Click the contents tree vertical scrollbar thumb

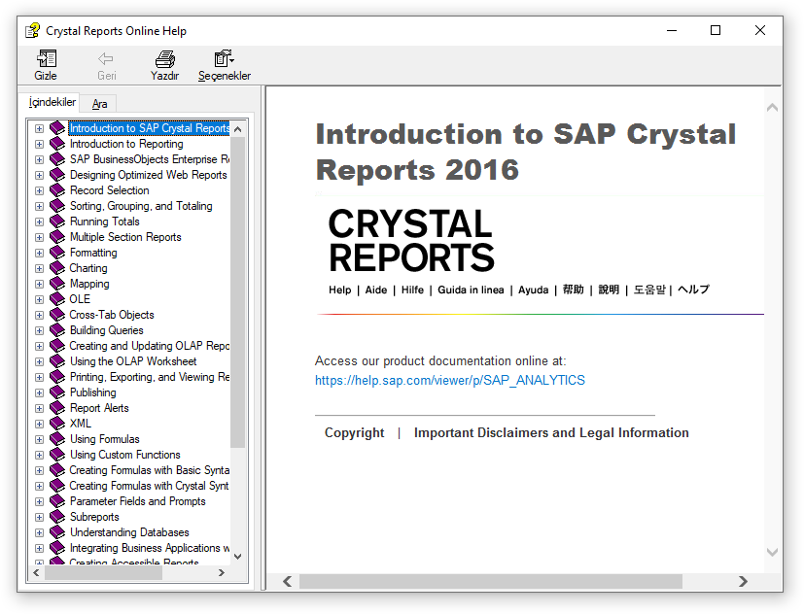(237, 292)
